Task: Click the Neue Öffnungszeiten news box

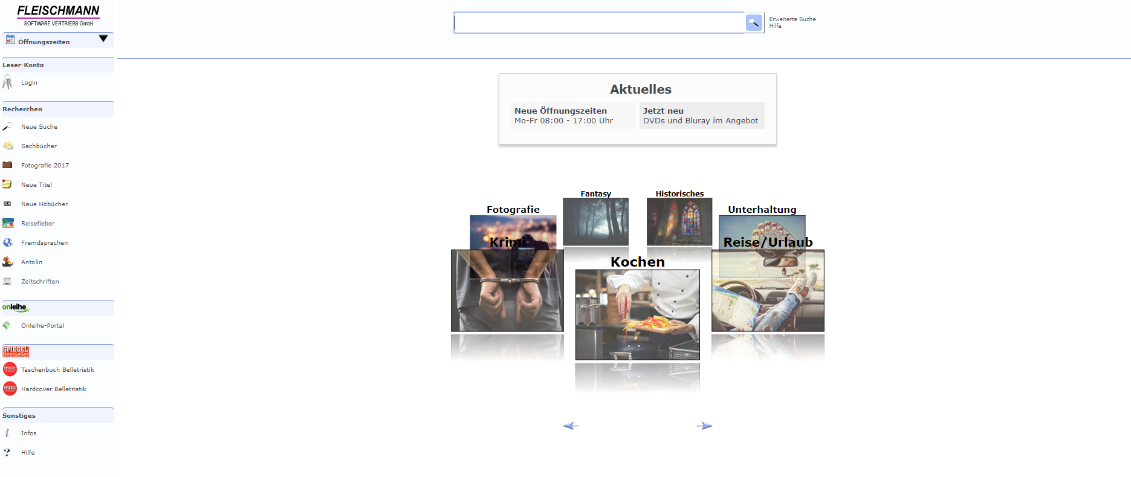Action: [x=572, y=115]
